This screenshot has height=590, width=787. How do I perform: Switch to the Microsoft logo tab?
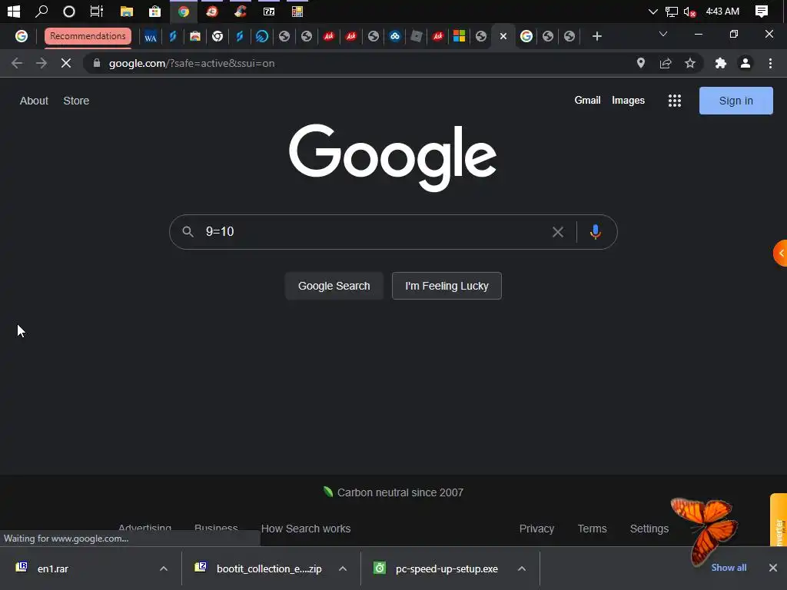click(459, 36)
